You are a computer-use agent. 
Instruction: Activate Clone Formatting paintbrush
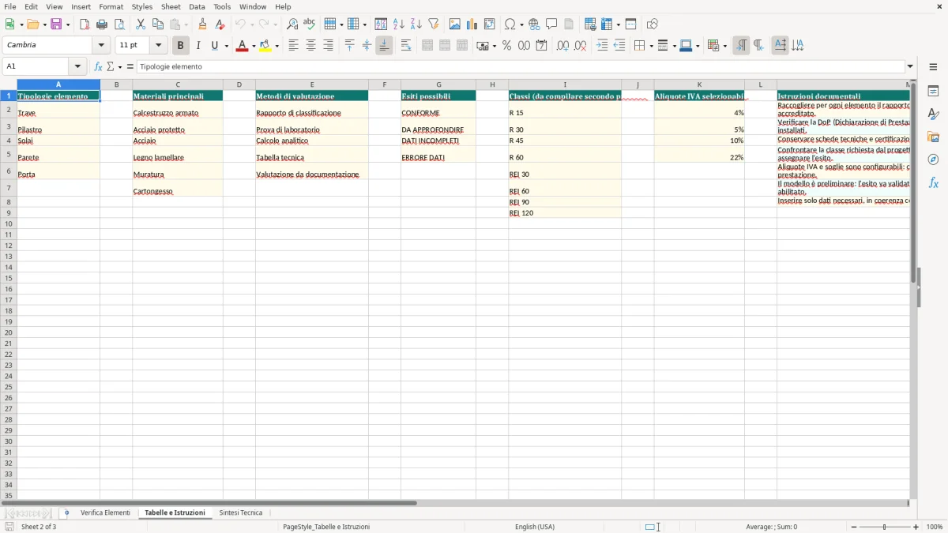[x=203, y=24]
